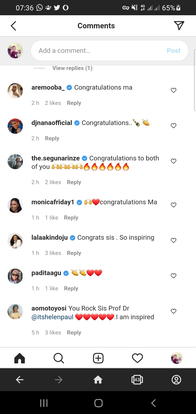Tap browser home icon in toolbar
This screenshot has height=414, width=196.
point(98,380)
